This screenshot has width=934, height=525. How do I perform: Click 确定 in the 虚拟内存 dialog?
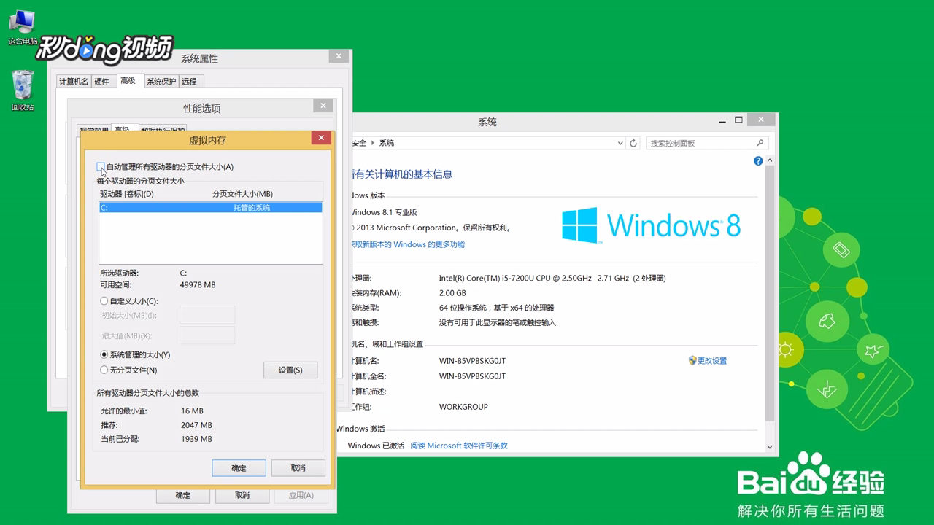(x=239, y=468)
